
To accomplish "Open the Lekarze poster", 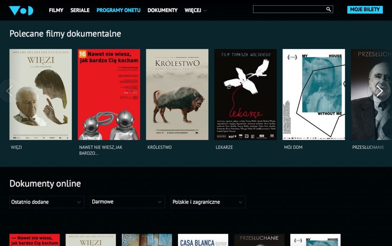I will click(245, 94).
